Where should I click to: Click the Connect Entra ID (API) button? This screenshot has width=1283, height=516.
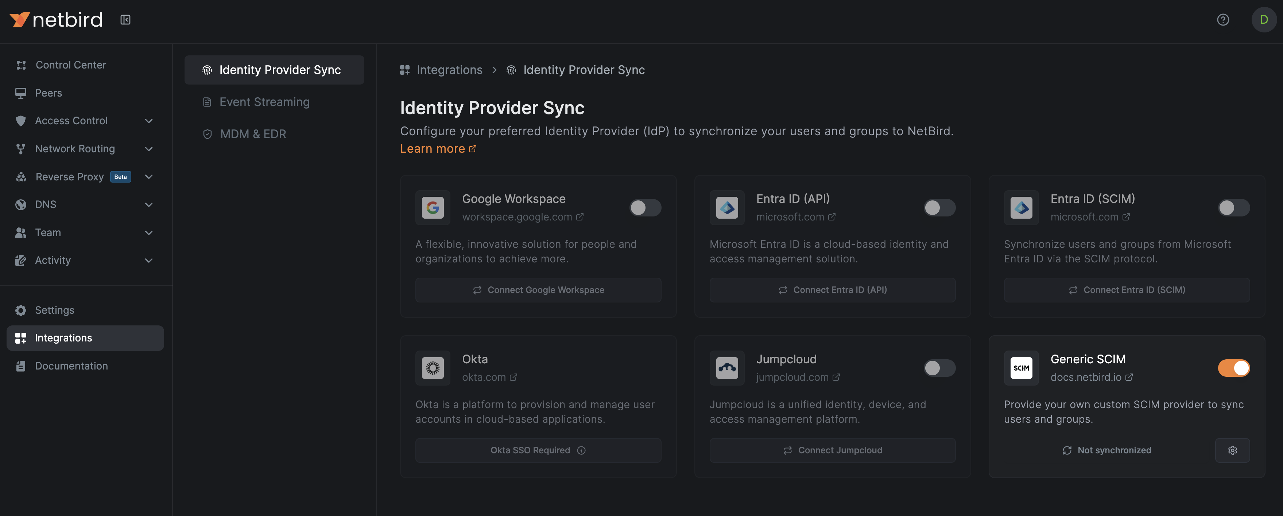point(832,290)
